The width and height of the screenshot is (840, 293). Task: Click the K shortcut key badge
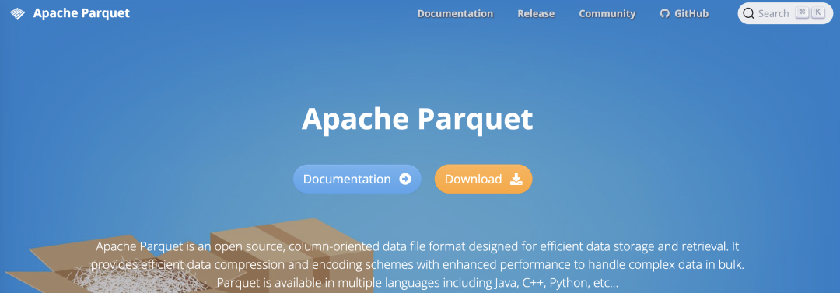(x=817, y=13)
